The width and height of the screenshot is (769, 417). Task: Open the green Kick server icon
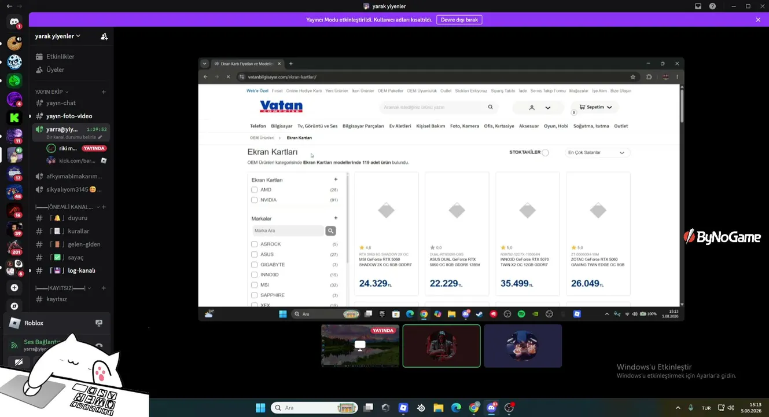tap(14, 118)
